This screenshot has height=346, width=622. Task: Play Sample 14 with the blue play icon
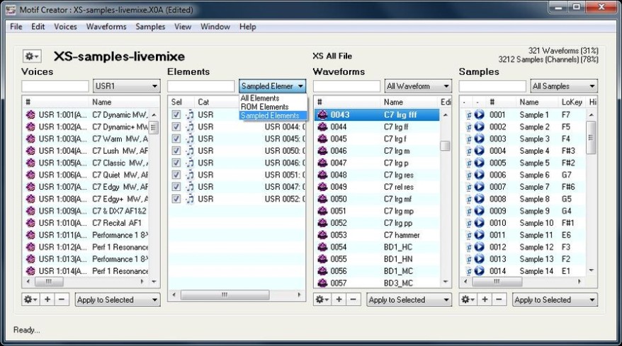click(x=479, y=271)
